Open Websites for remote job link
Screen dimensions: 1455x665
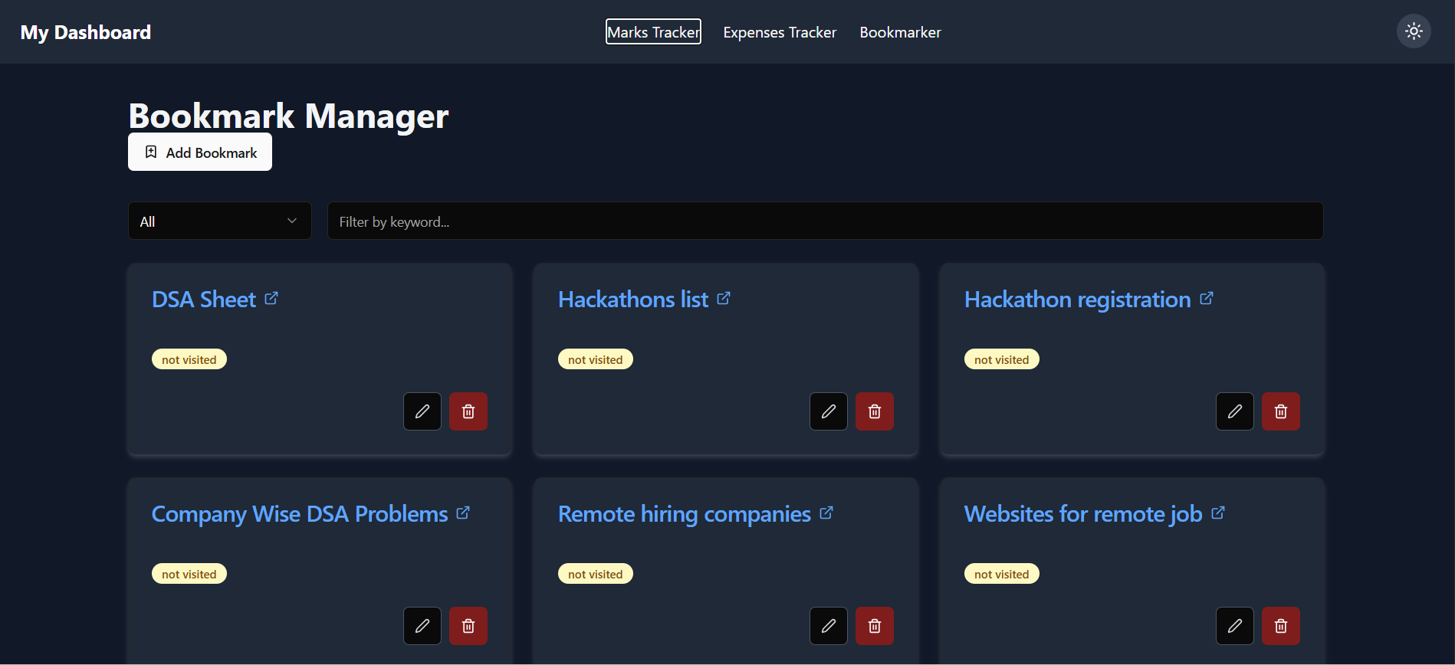[1083, 514]
